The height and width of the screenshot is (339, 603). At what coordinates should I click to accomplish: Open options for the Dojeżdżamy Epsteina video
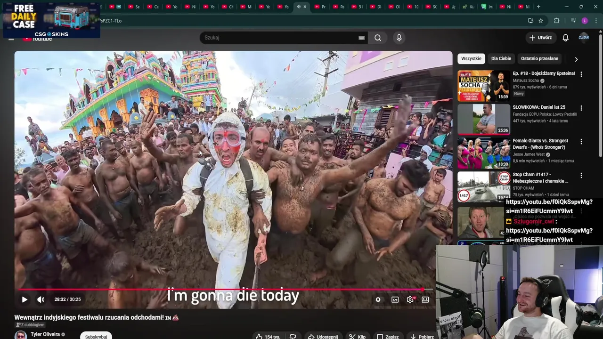[581, 74]
